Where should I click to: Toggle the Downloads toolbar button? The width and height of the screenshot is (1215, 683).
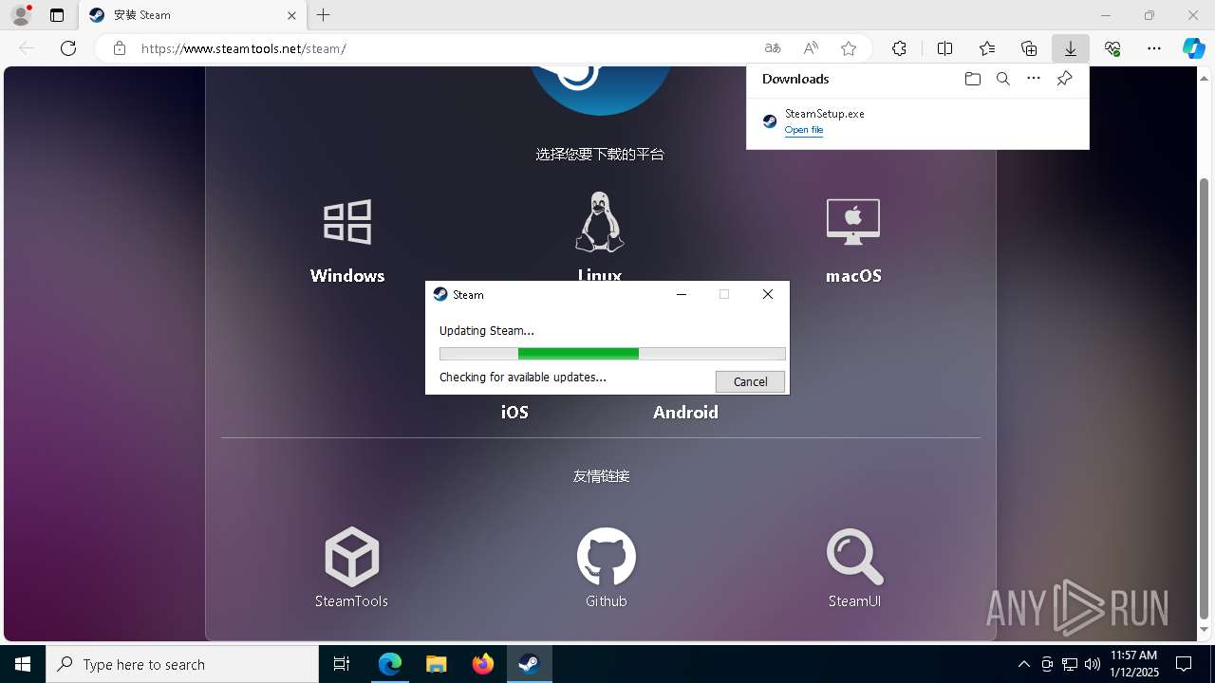[1070, 48]
